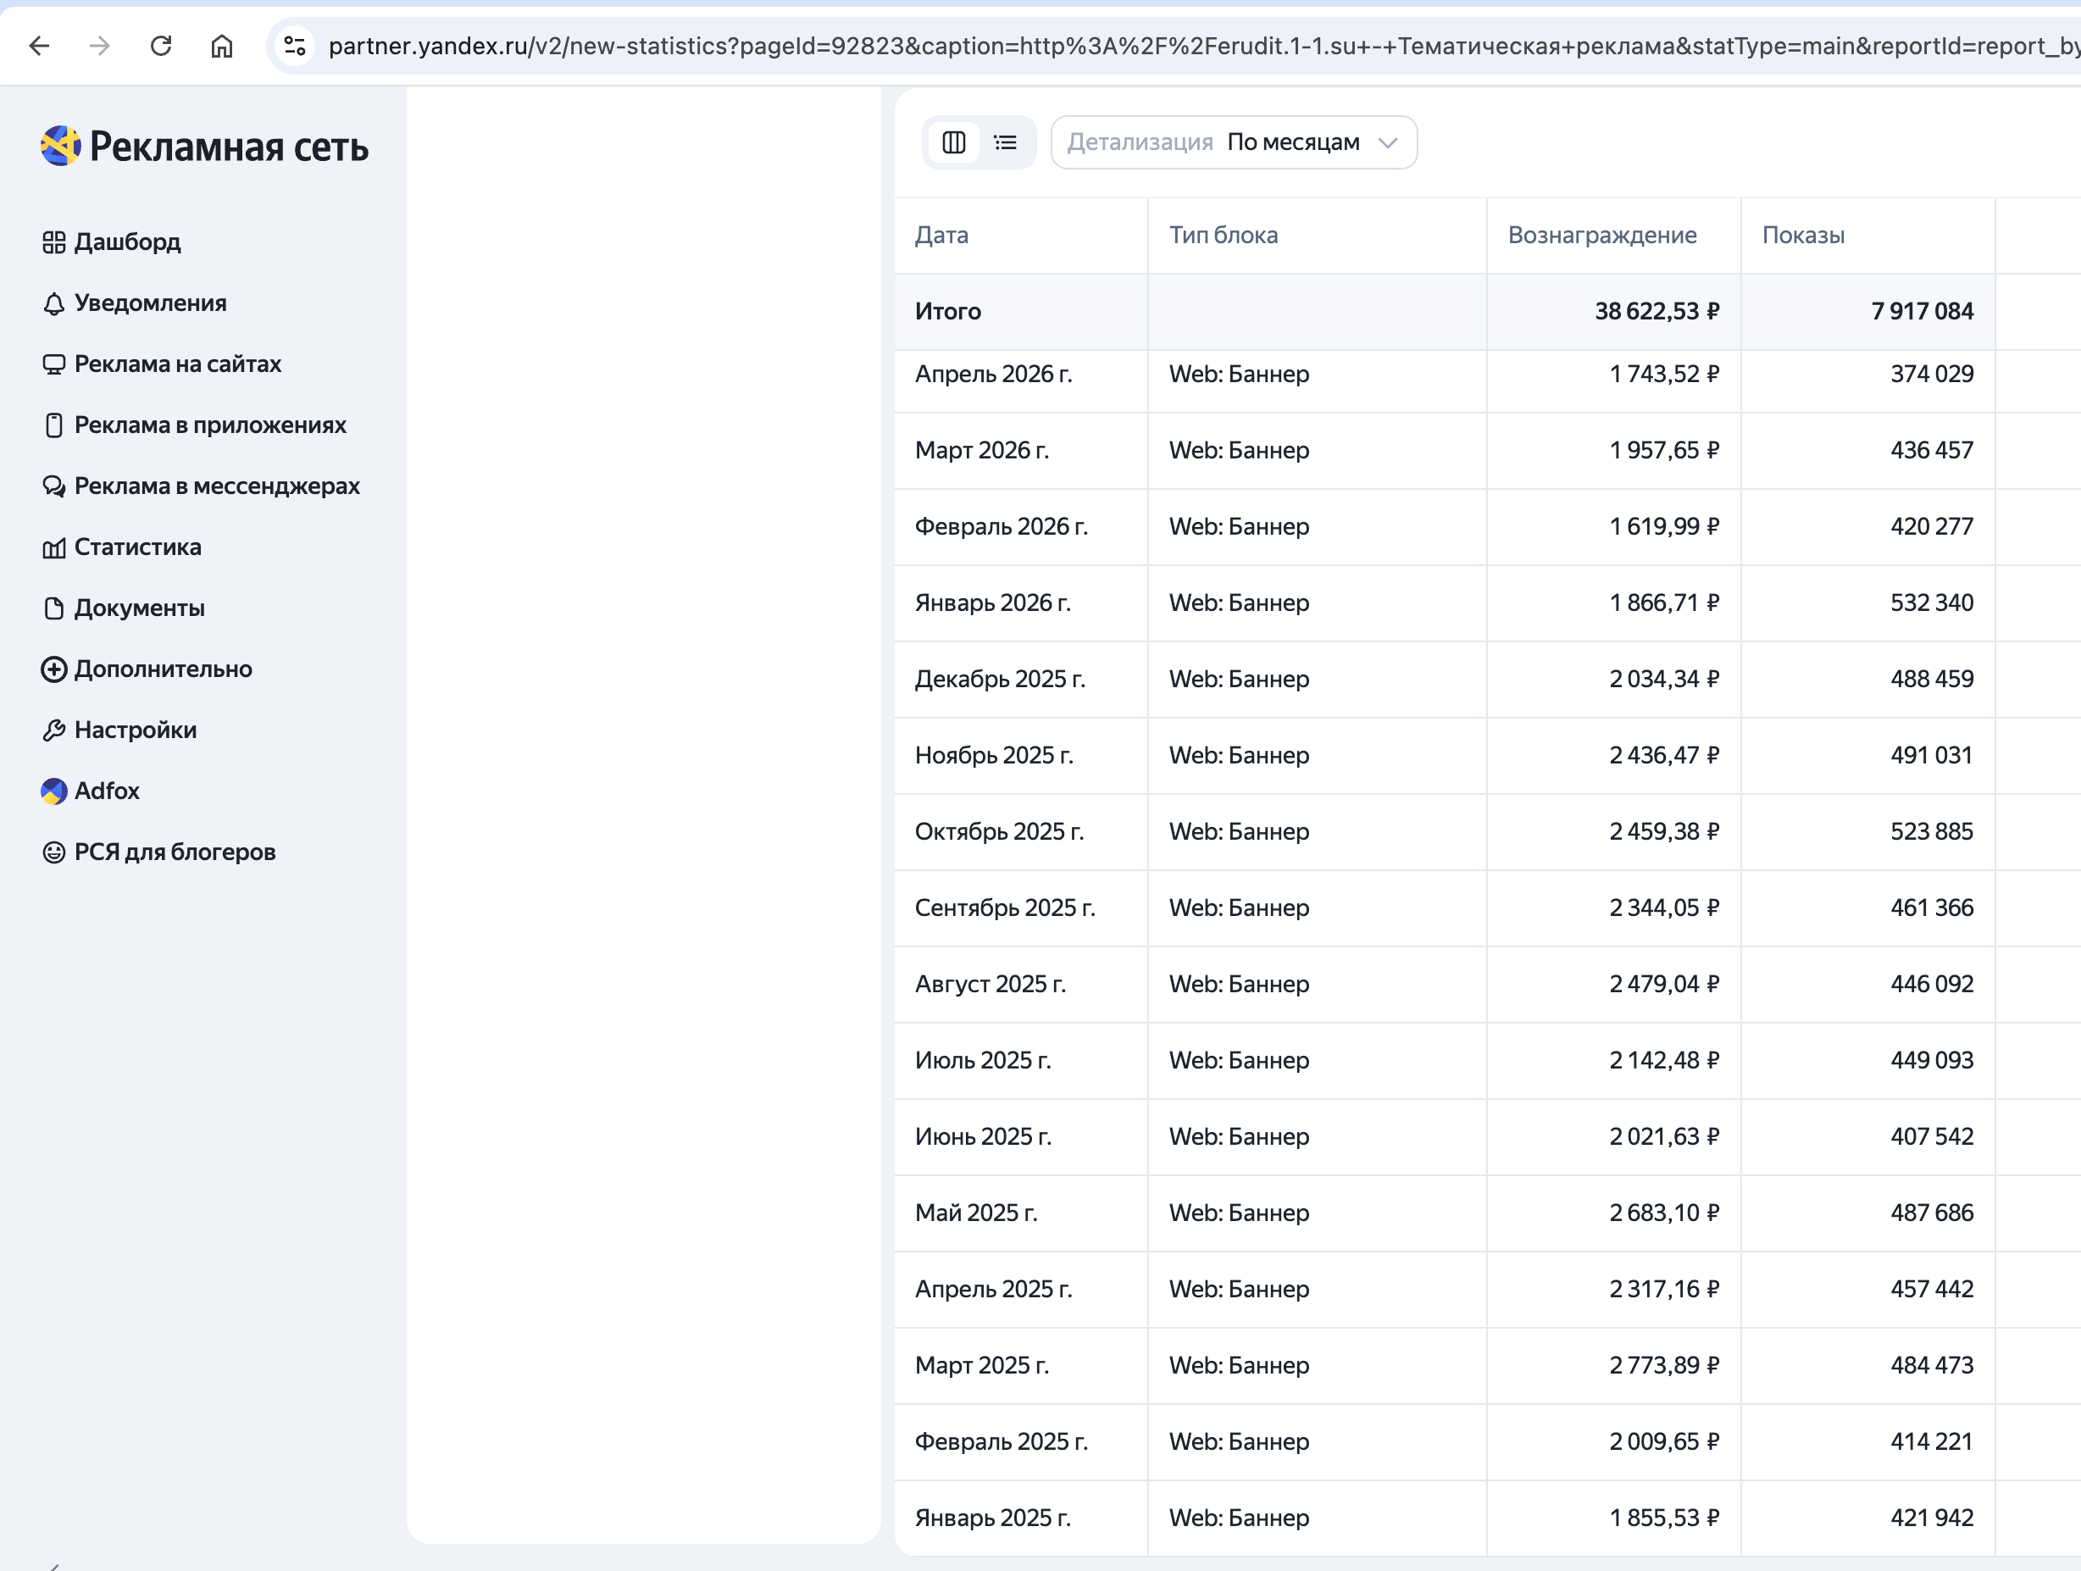Click the Тип блока column header
This screenshot has width=2081, height=1571.
(1223, 236)
